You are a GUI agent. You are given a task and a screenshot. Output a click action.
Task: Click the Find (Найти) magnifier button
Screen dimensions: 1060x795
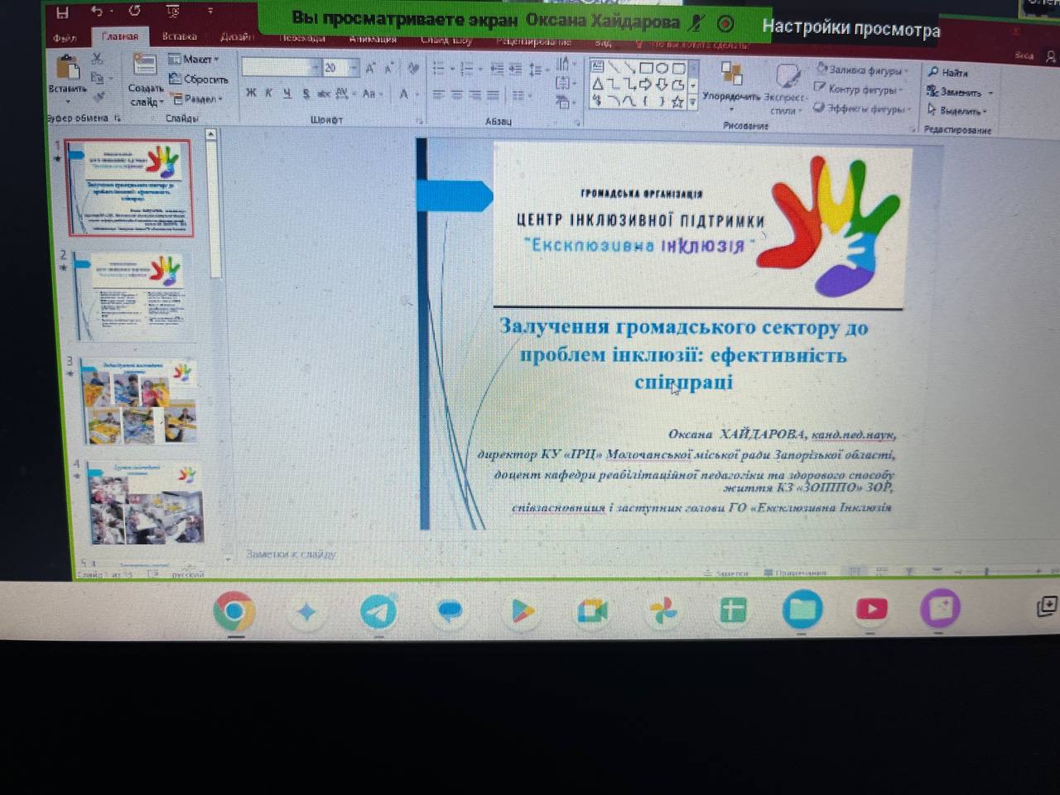[948, 73]
